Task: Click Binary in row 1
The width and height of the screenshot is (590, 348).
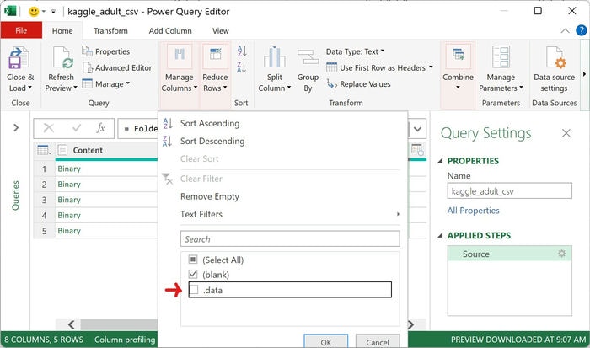Action: pos(69,169)
